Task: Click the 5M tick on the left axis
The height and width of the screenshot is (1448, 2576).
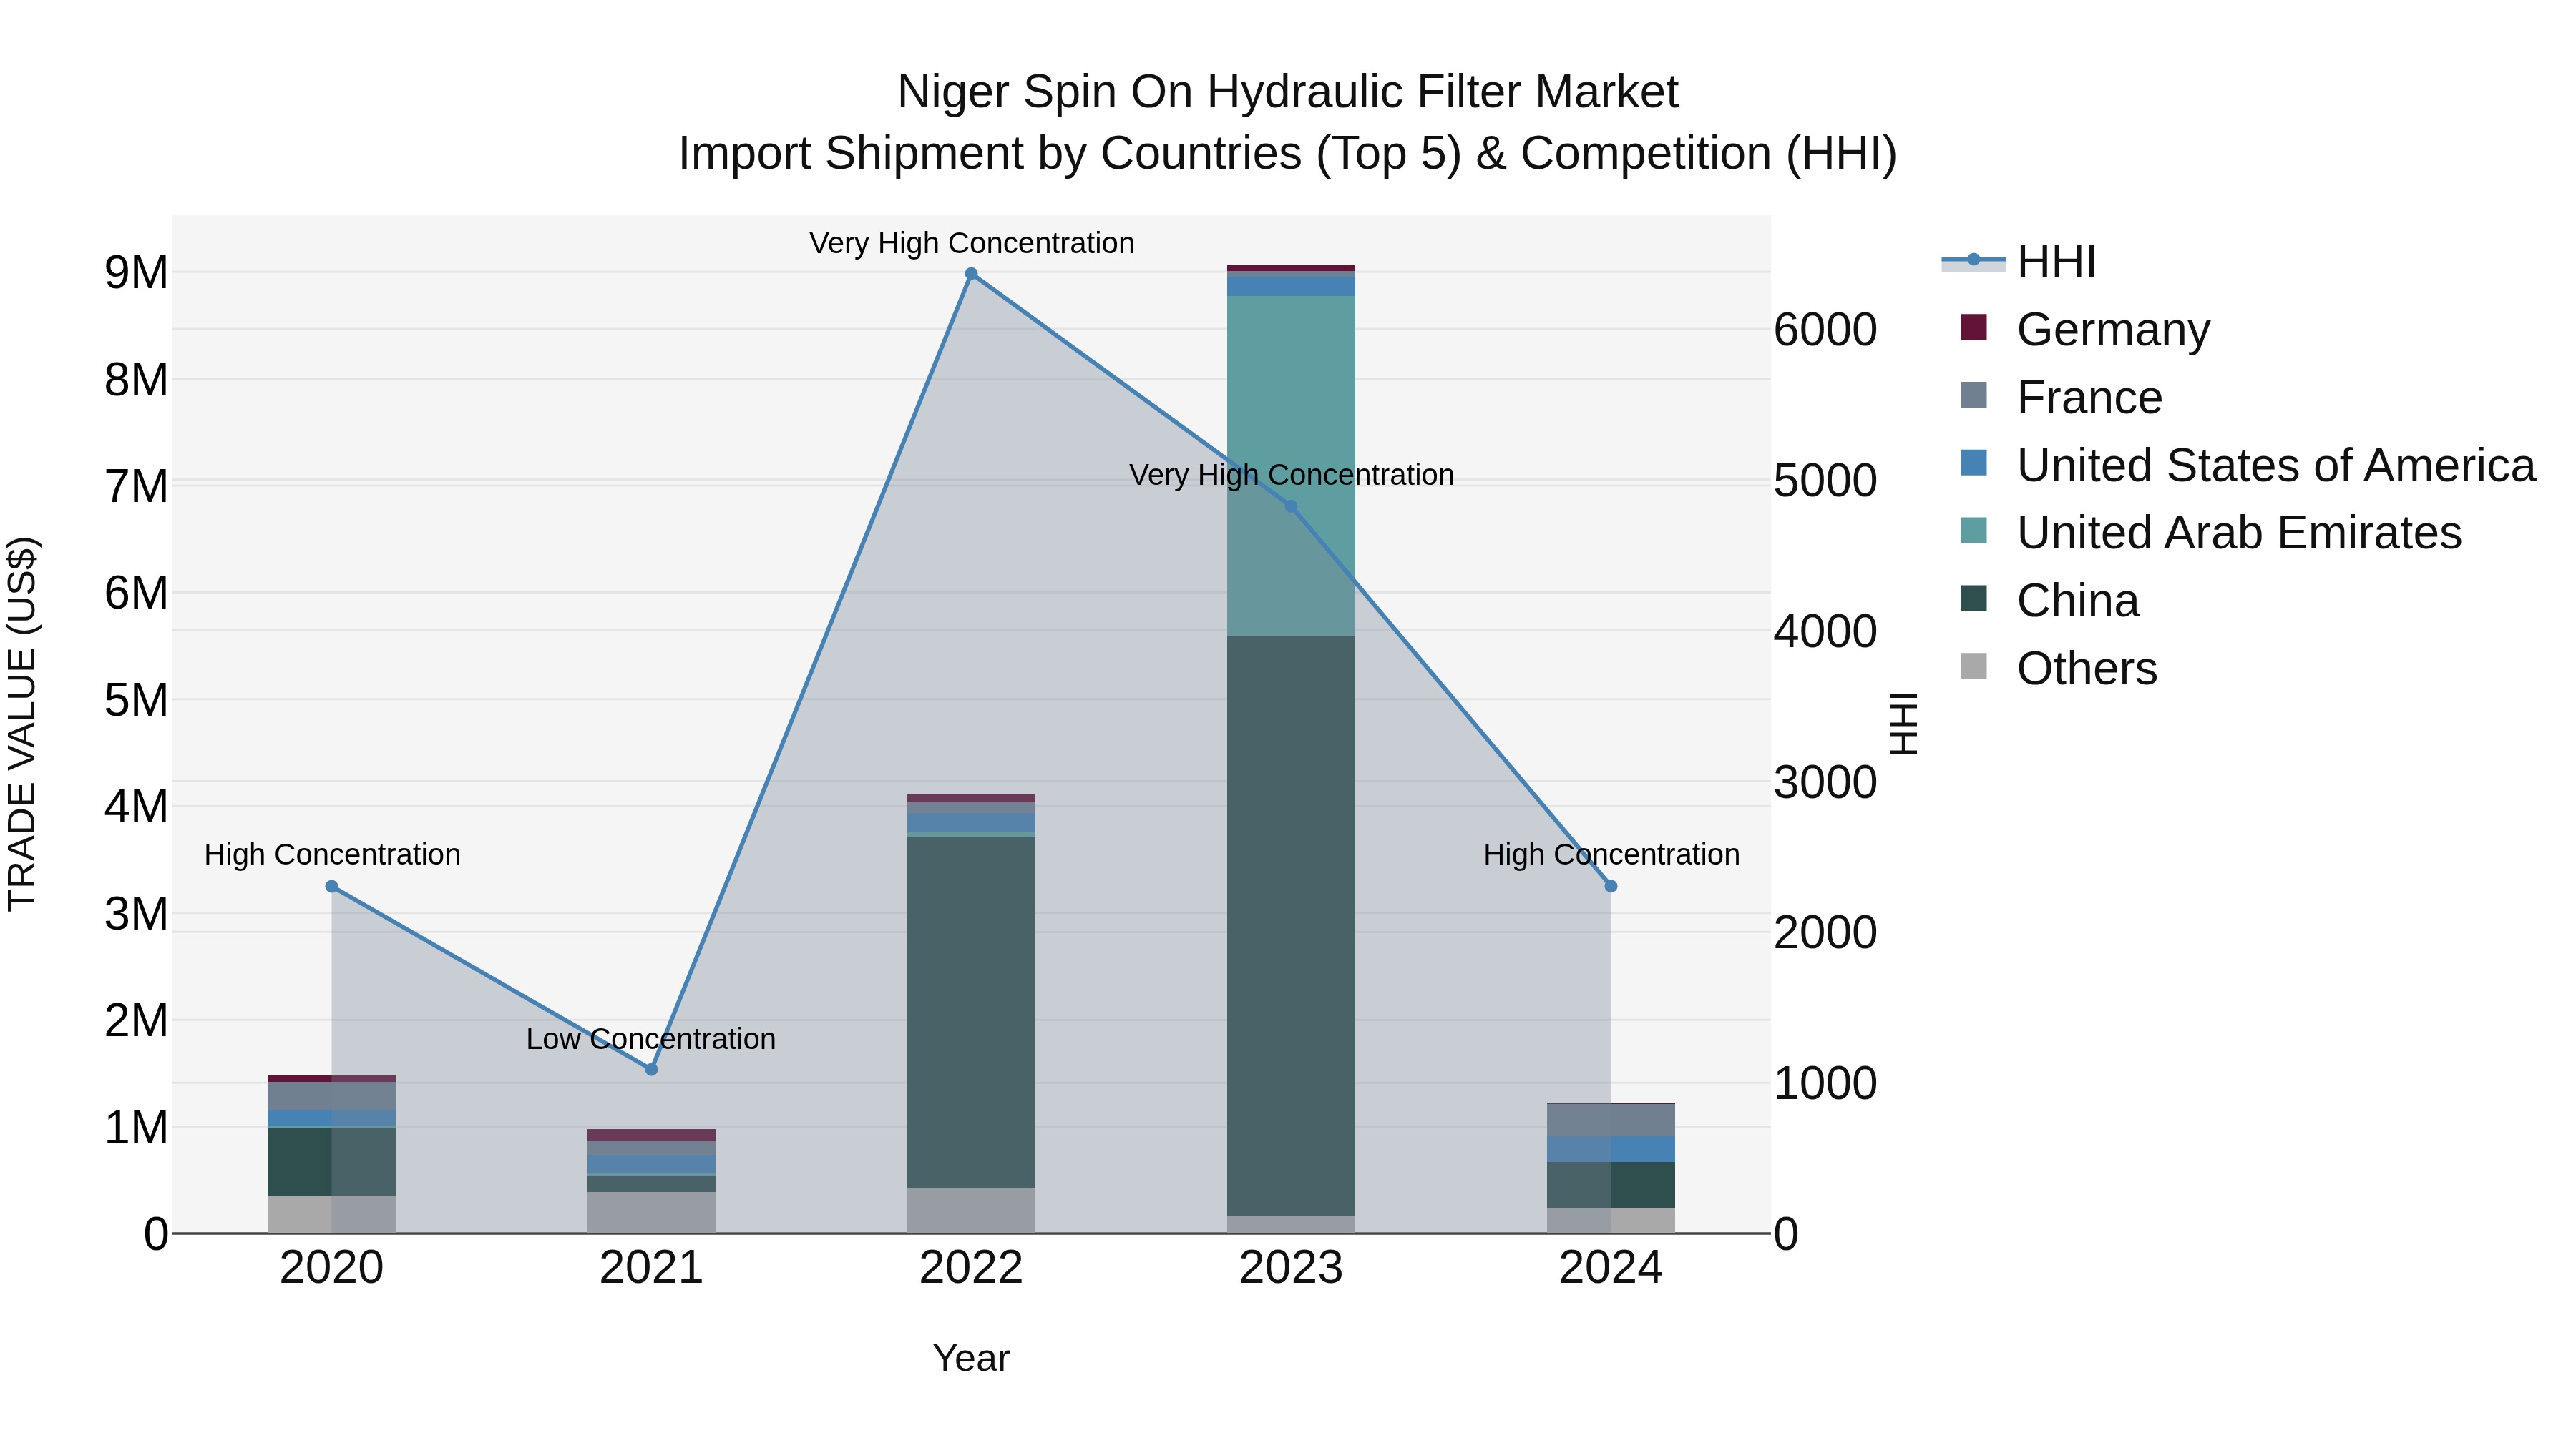Action: coord(137,701)
